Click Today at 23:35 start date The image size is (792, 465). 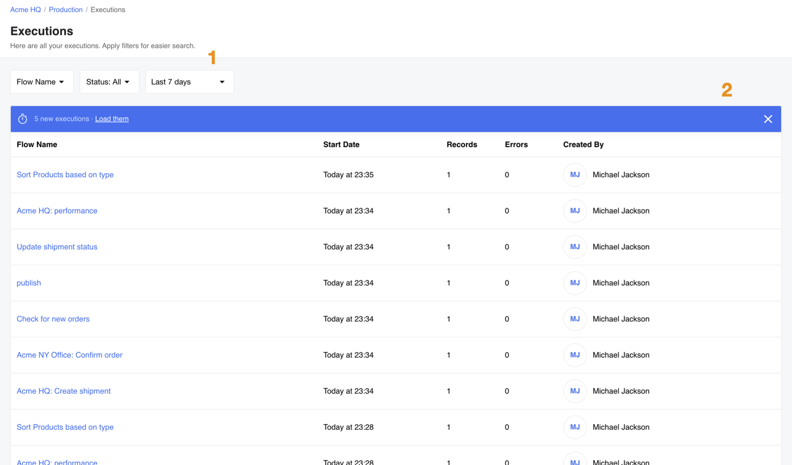coord(348,175)
